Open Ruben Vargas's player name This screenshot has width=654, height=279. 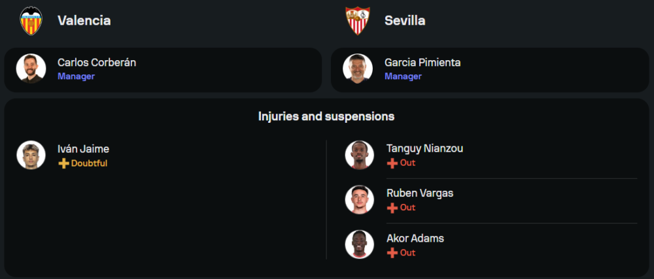coord(419,193)
